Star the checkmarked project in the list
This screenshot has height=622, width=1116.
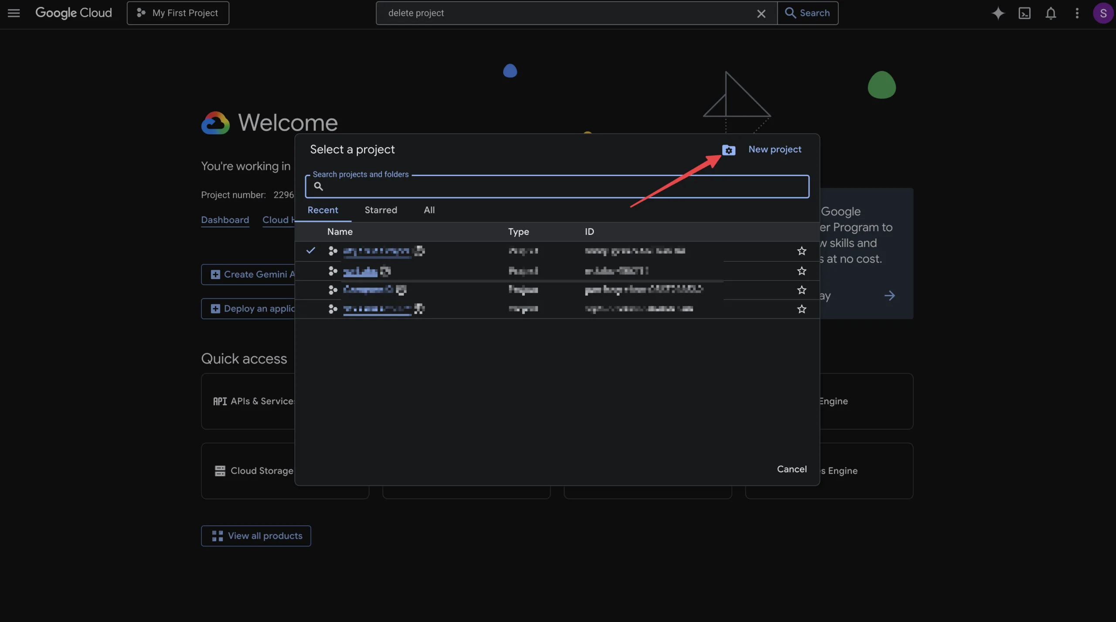[801, 251]
